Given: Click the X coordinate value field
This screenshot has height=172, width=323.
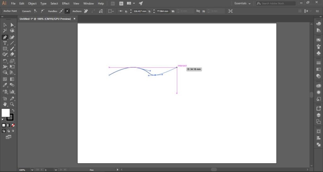Looking at the screenshot, I should [x=140, y=11].
